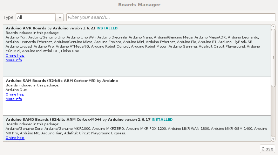278x155 pixels.
Task: Close the Boards Manager dialog
Action: pyautogui.click(x=267, y=149)
